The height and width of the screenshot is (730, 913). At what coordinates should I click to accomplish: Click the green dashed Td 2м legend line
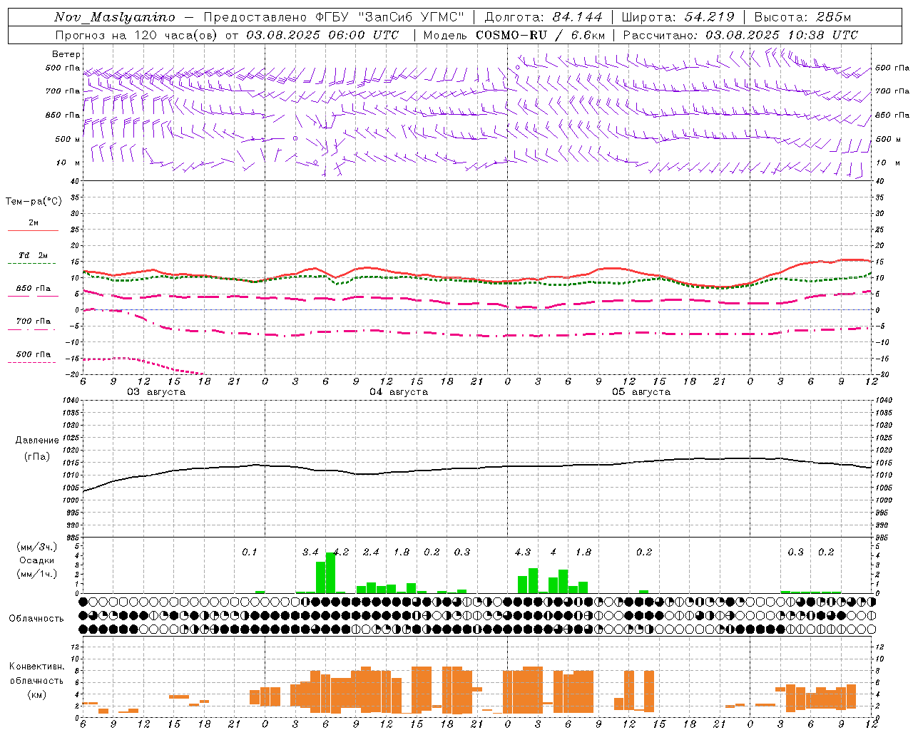click(31, 263)
